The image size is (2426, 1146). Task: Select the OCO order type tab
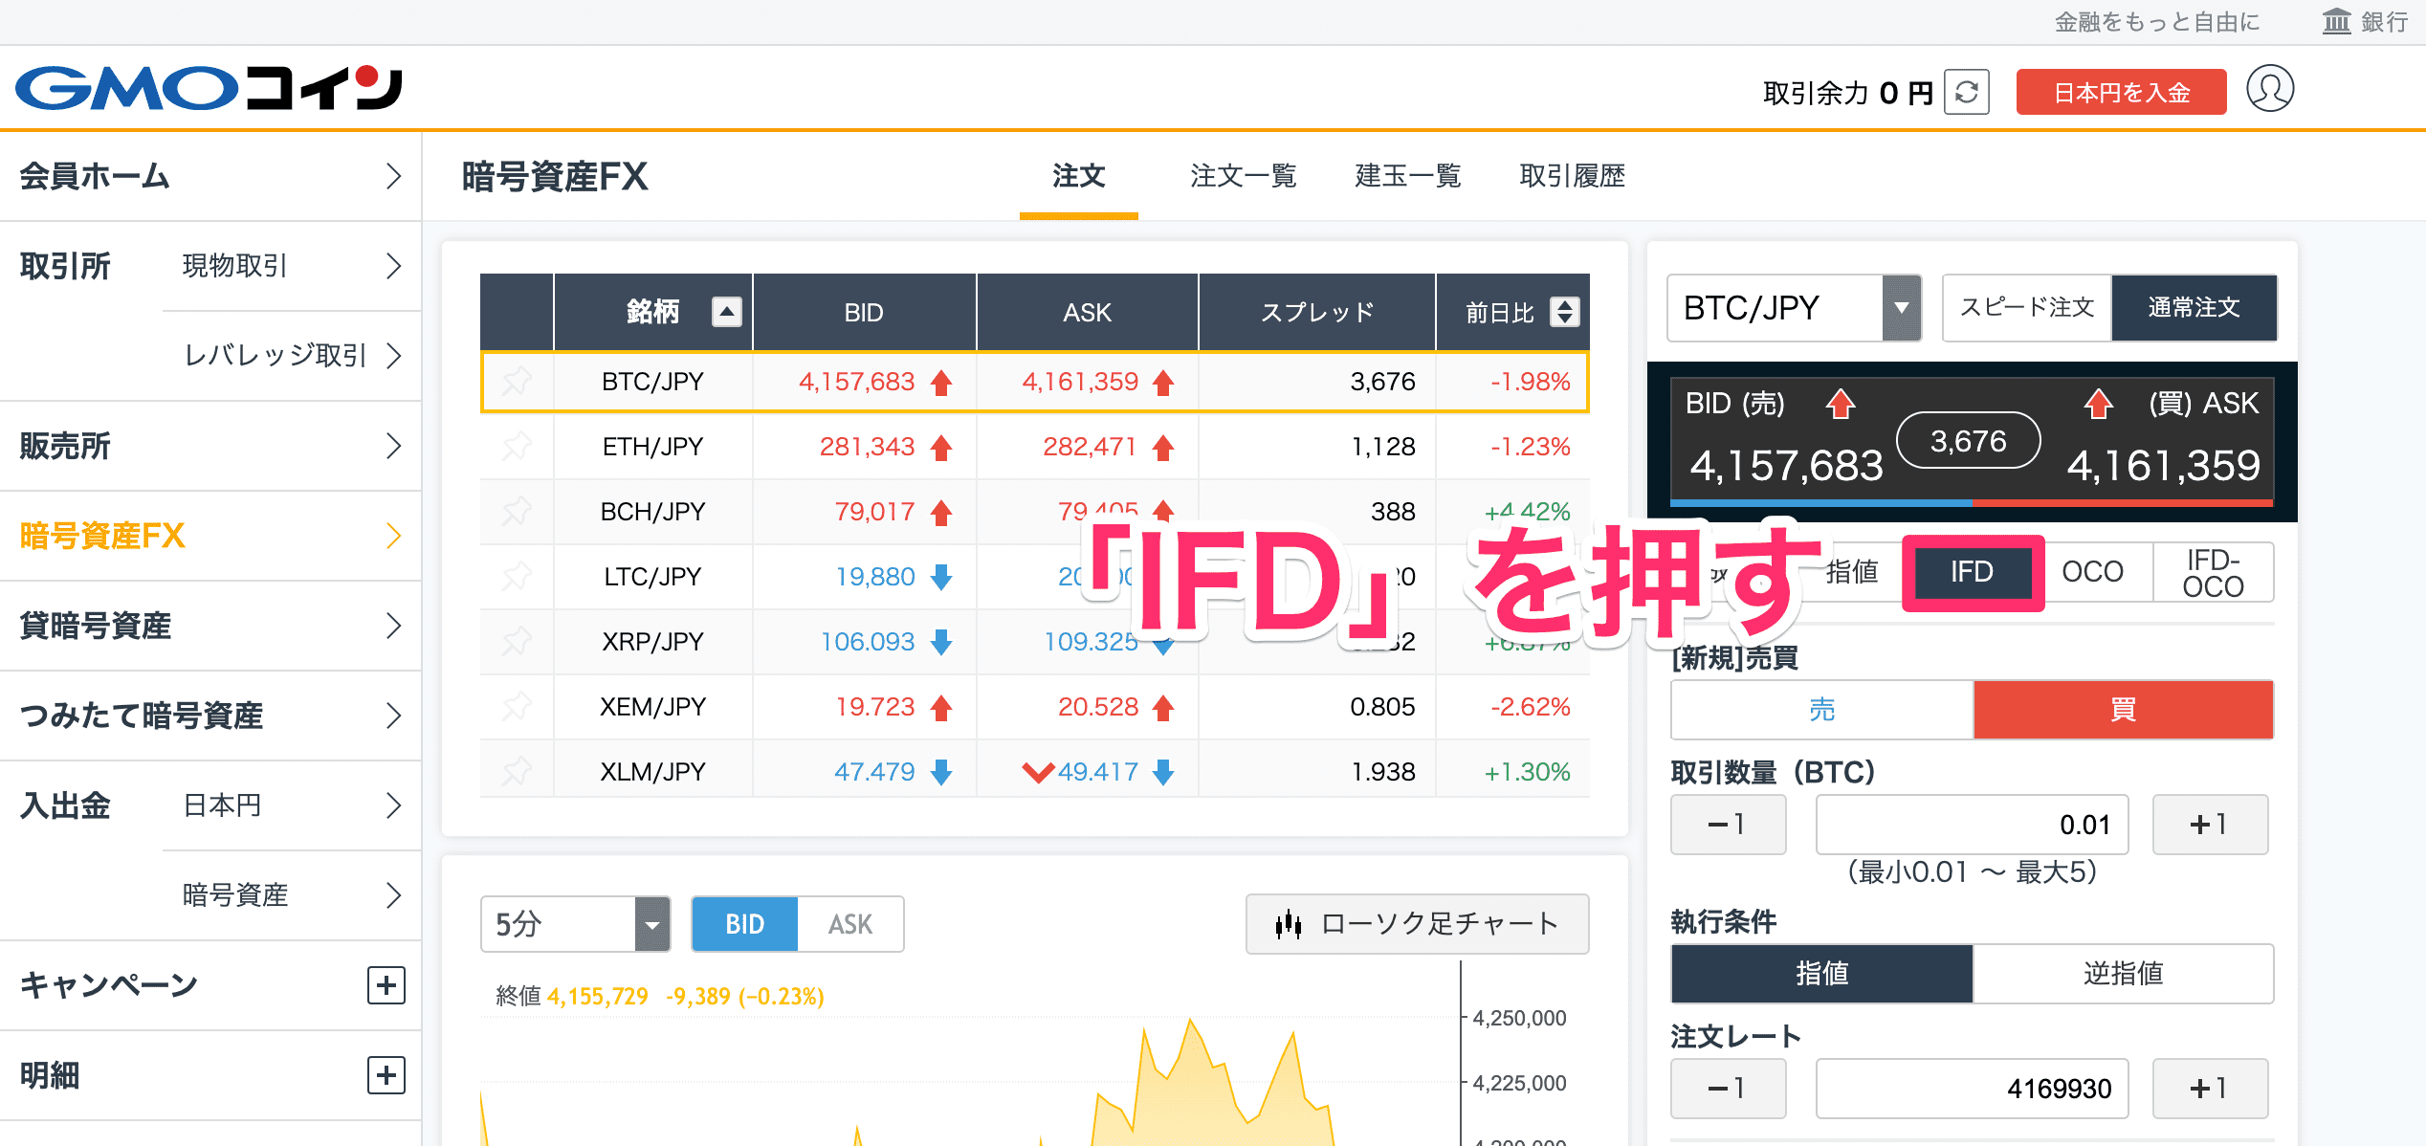coord(2094,572)
